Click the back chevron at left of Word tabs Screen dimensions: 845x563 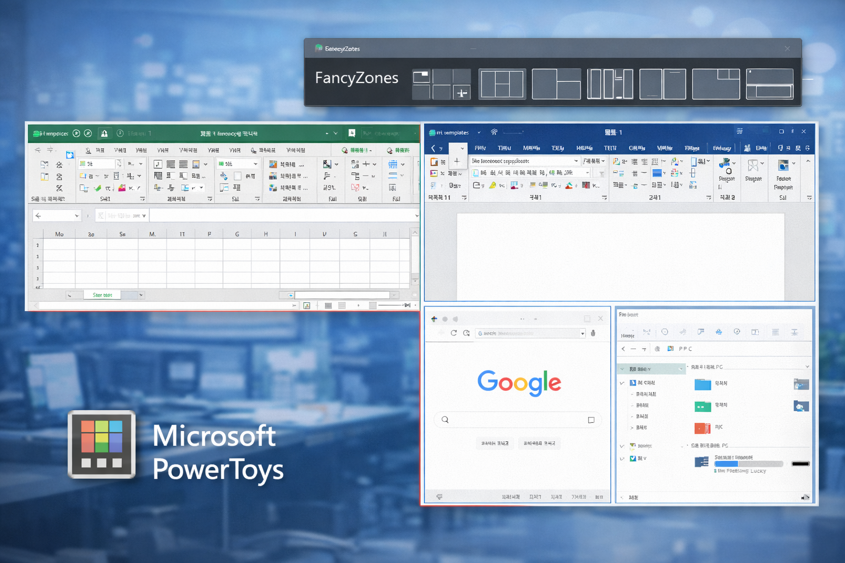tap(433, 148)
